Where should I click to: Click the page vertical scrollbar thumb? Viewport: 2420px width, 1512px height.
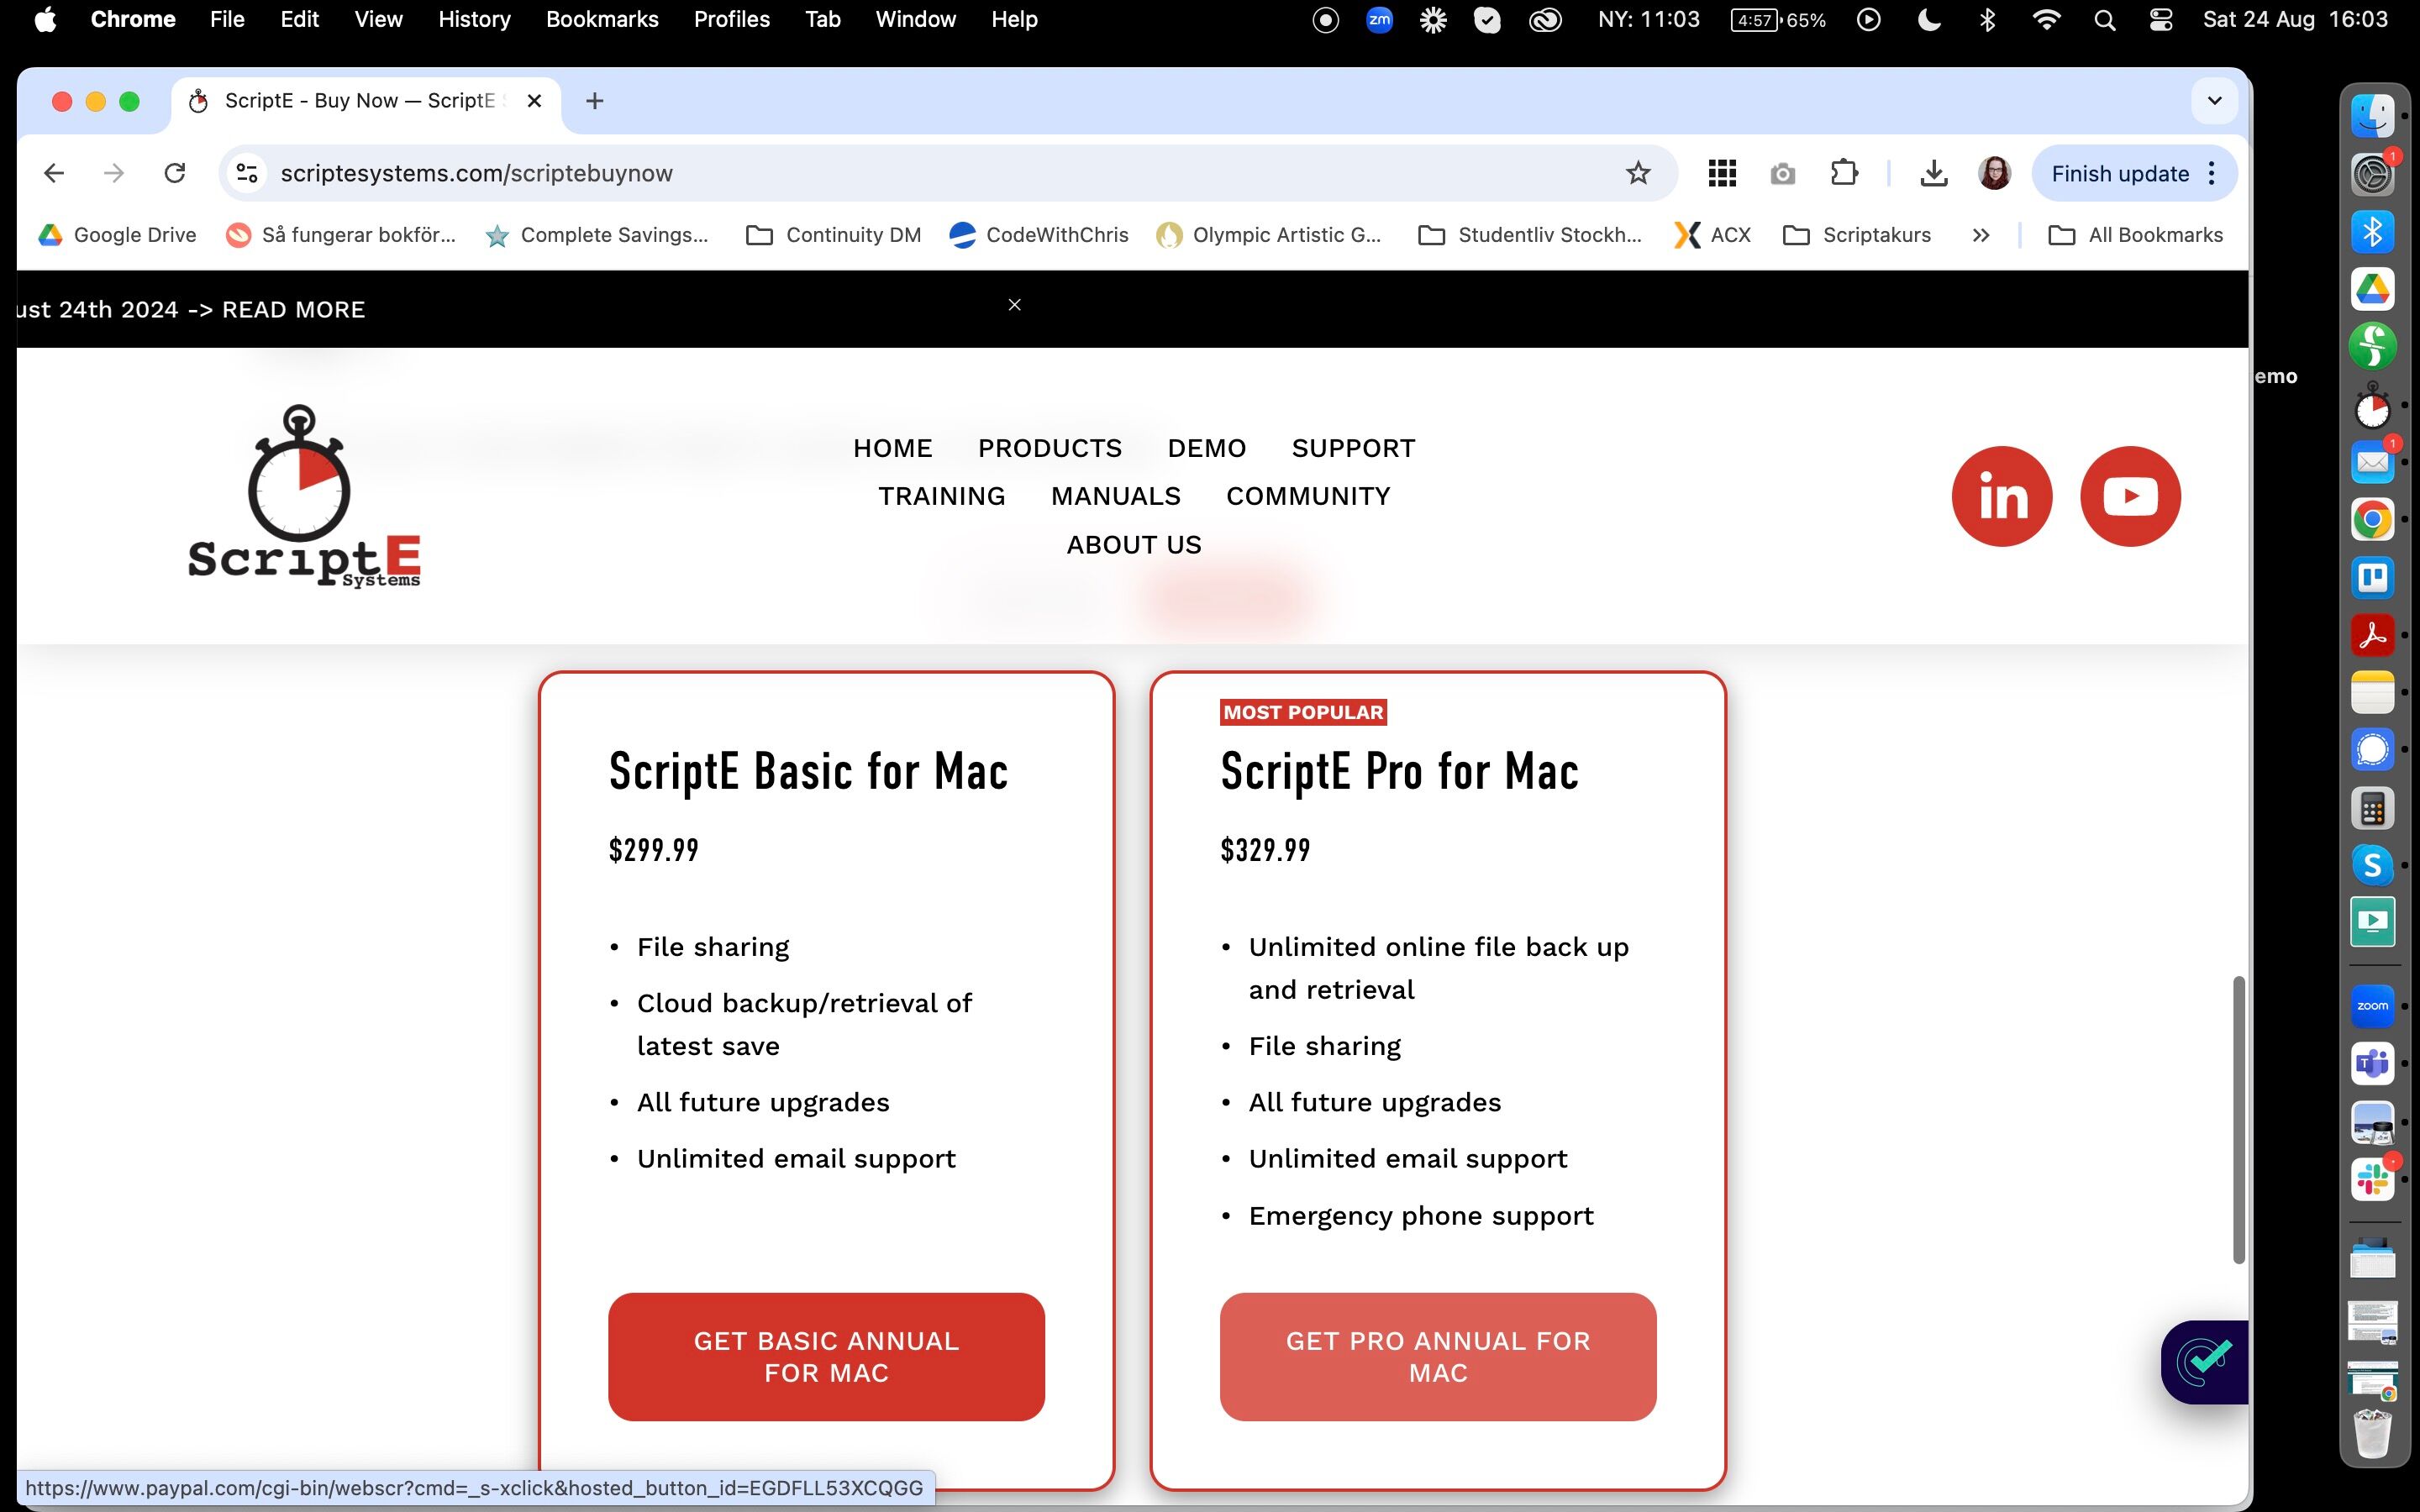point(2238,1120)
